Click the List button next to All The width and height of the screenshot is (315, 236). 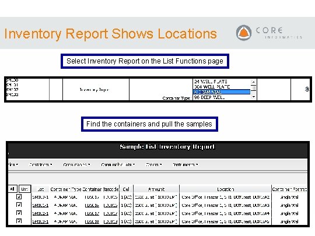click(x=24, y=189)
